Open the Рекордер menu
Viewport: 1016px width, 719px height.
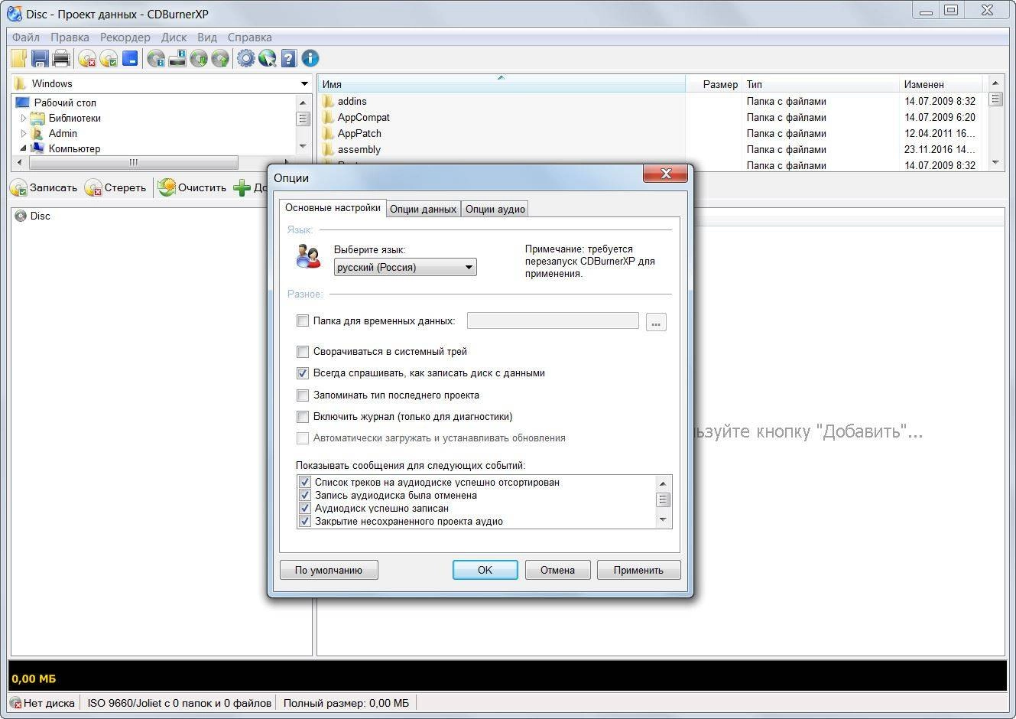coord(125,37)
